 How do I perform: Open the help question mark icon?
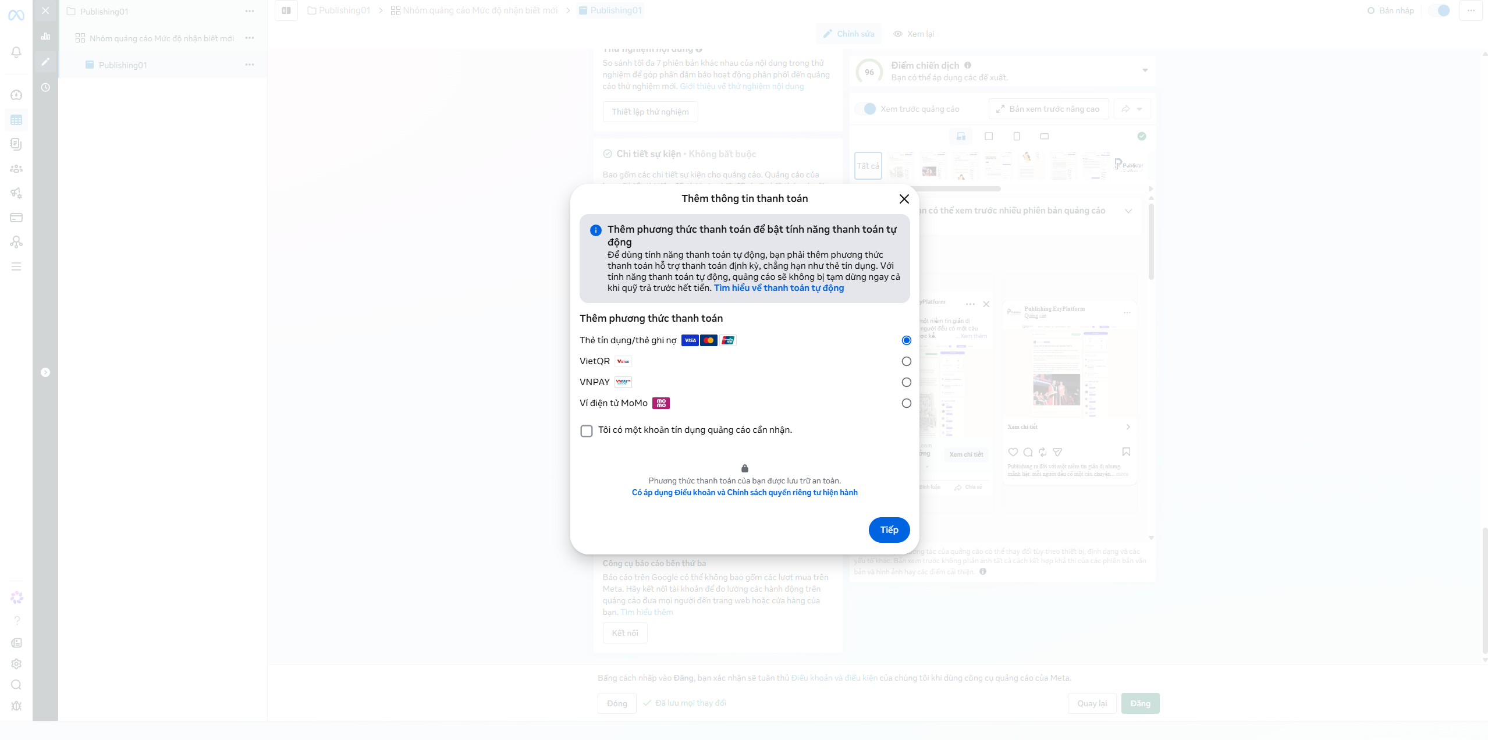[17, 620]
